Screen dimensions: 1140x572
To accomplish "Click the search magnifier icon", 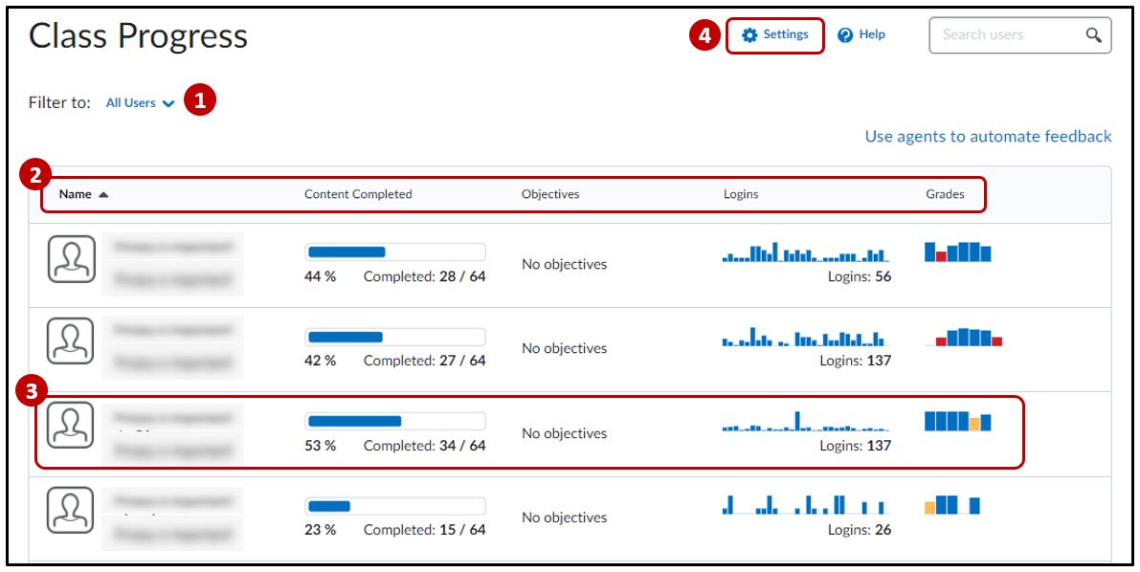I will (x=1093, y=34).
